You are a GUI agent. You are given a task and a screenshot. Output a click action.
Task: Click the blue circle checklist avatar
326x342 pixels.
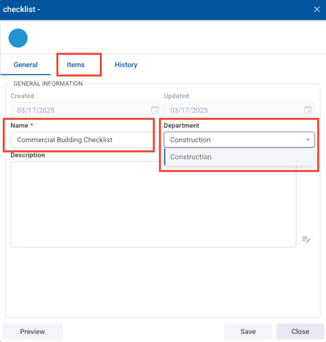click(18, 38)
